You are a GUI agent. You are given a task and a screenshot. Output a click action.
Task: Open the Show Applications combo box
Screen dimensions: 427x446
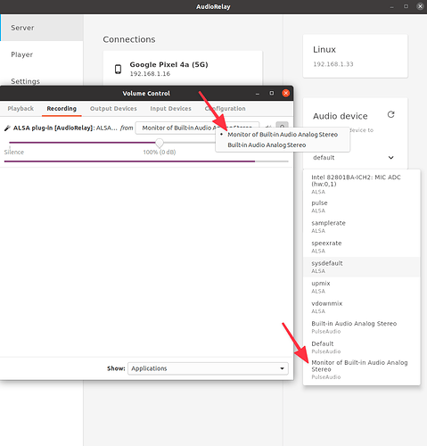[208, 368]
